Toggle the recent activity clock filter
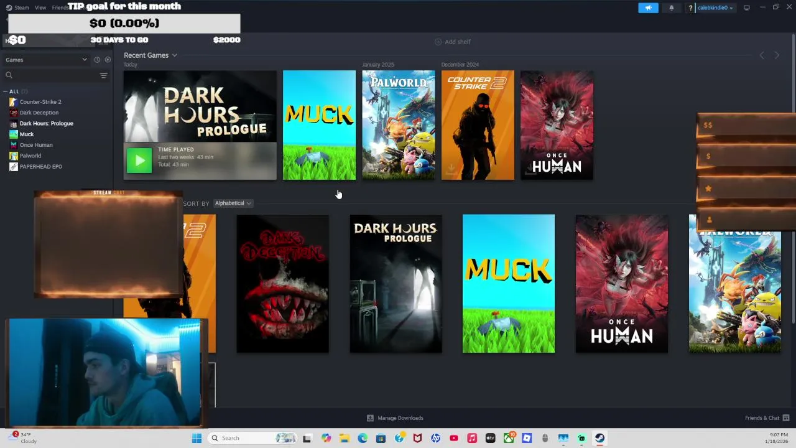Screen dimensions: 796x448 (97, 60)
